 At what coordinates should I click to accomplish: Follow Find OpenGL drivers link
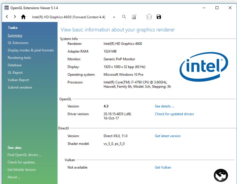24,155
